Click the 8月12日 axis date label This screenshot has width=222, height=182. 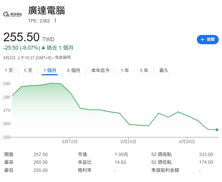(70, 142)
